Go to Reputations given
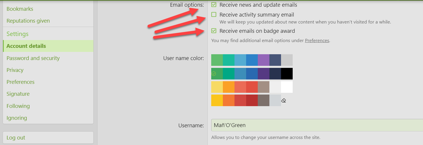This screenshot has width=423, height=145. 28,21
